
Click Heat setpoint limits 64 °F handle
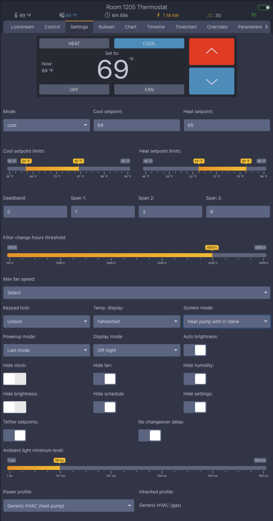[x=199, y=161]
